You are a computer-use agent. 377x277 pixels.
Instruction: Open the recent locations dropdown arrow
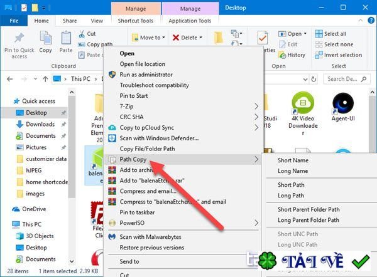35,79
